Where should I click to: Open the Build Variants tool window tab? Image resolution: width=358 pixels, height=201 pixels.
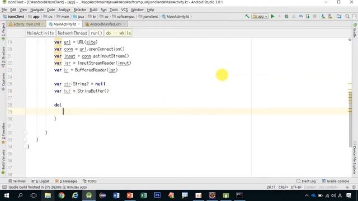point(3,162)
